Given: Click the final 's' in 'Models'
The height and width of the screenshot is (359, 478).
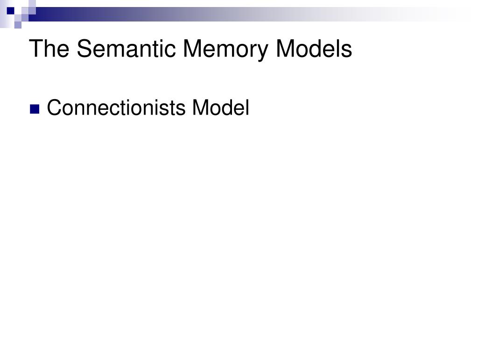Looking at the screenshot, I should point(347,51).
